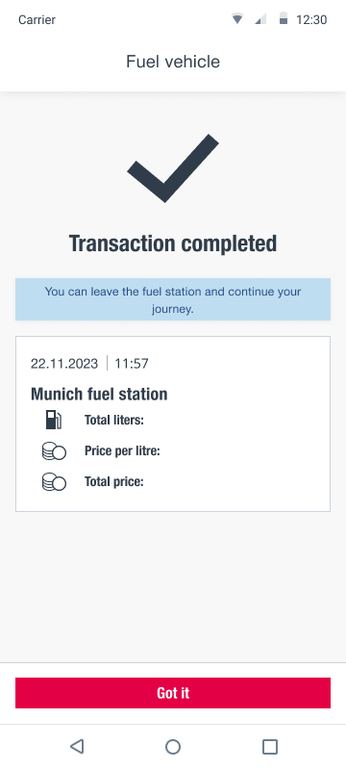The image size is (346, 770).
Task: Click the 22.11.2023 transaction date
Action: [64, 364]
